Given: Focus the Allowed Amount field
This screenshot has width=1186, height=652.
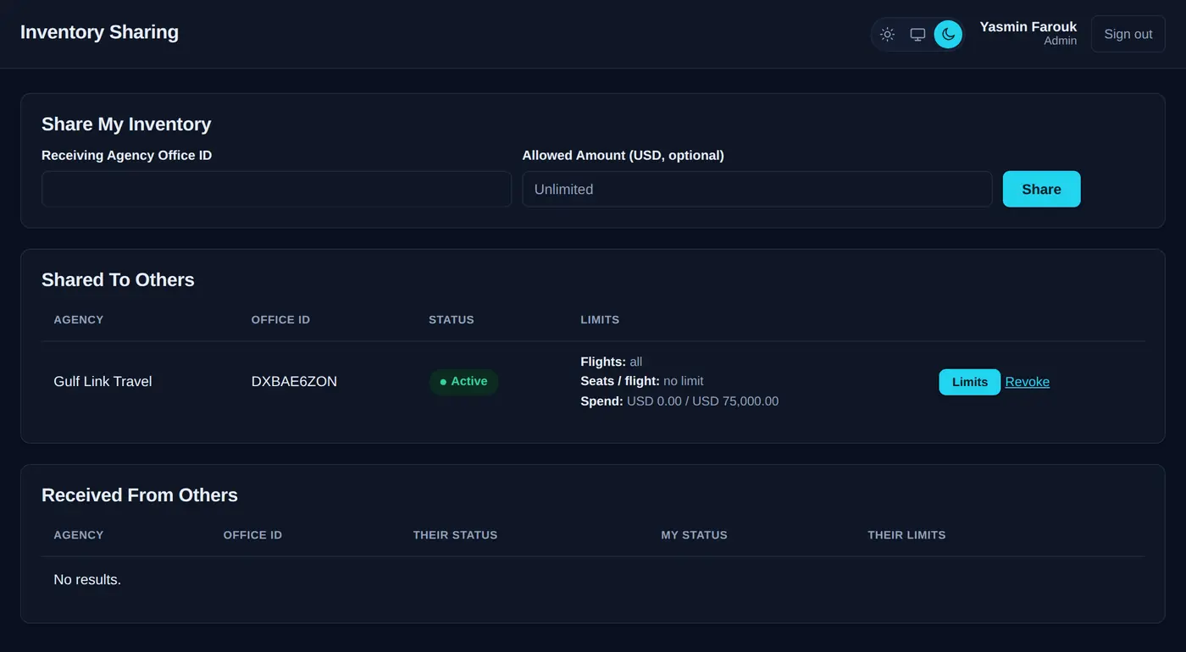Looking at the screenshot, I should point(756,189).
